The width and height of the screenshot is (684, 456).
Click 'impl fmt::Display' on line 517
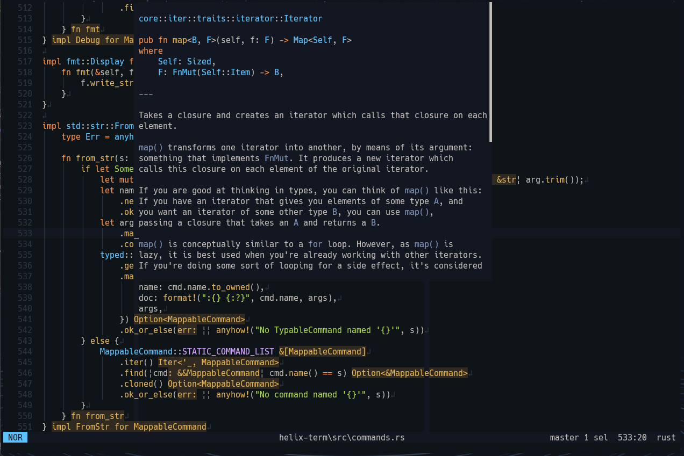click(x=83, y=61)
